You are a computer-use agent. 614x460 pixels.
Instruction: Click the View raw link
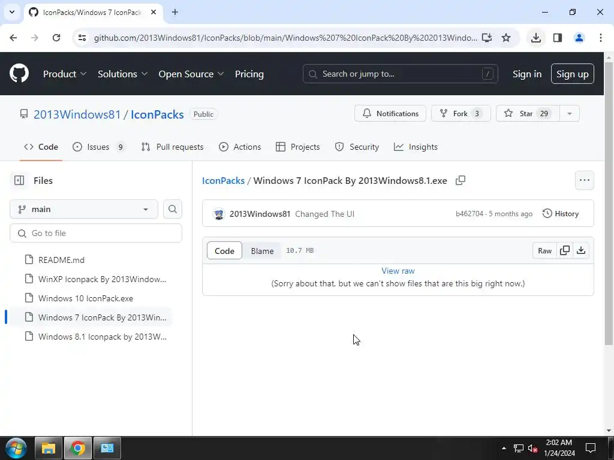398,271
